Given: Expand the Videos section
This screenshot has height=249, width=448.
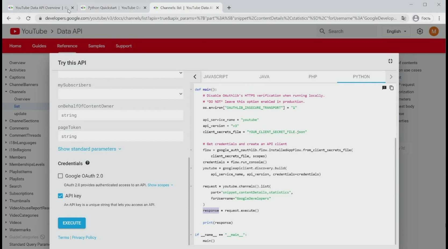Looking at the screenshot, I should coord(6,222).
